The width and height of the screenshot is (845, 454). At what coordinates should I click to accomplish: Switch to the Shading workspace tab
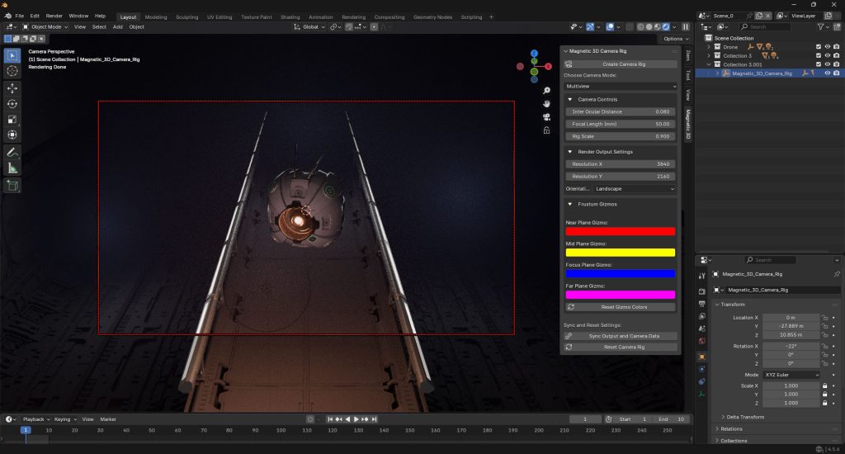click(x=290, y=17)
